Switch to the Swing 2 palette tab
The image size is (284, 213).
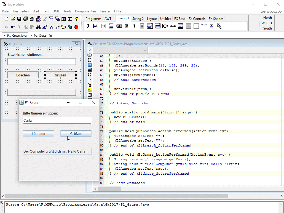(138, 19)
